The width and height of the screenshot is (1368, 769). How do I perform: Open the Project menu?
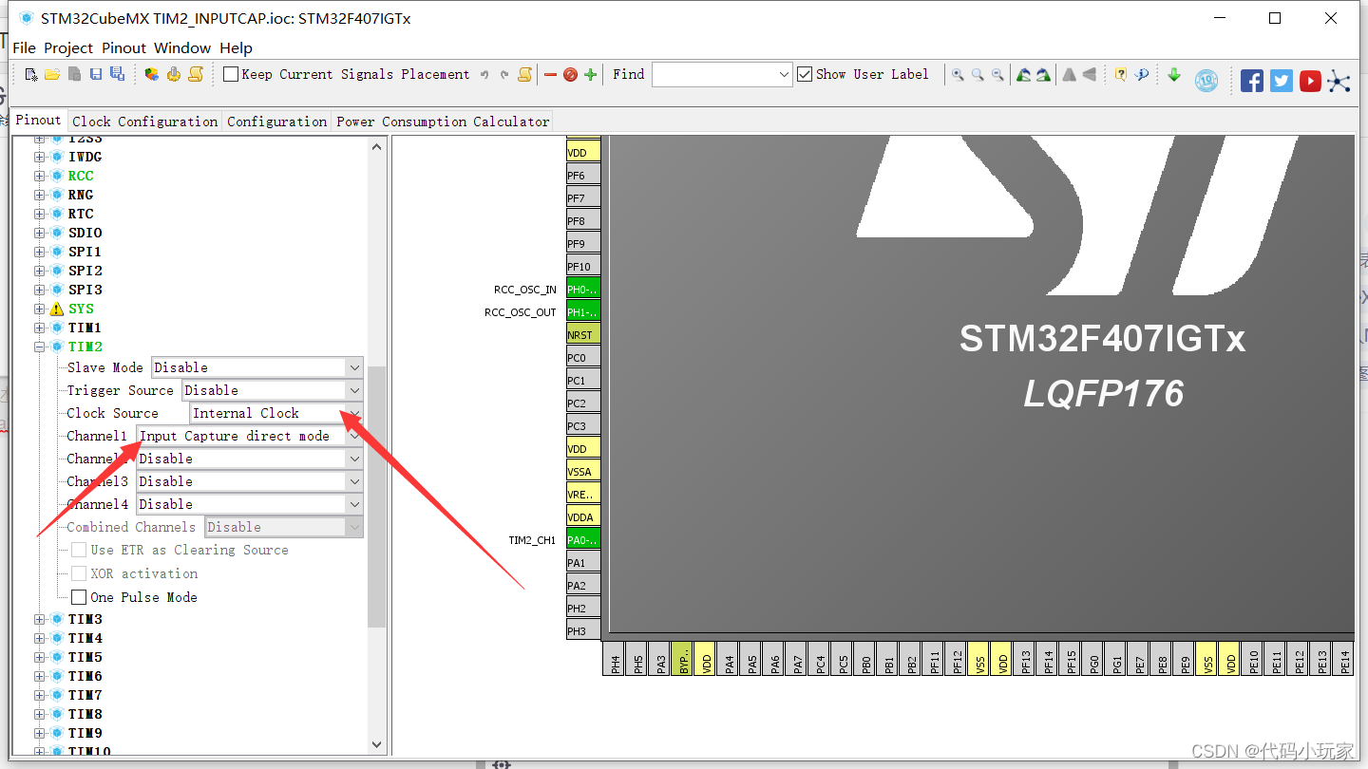pyautogui.click(x=68, y=47)
